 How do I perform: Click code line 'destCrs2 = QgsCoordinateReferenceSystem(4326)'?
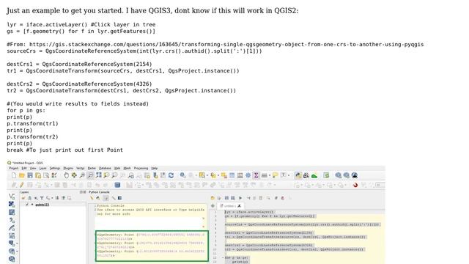pyautogui.click(x=79, y=84)
